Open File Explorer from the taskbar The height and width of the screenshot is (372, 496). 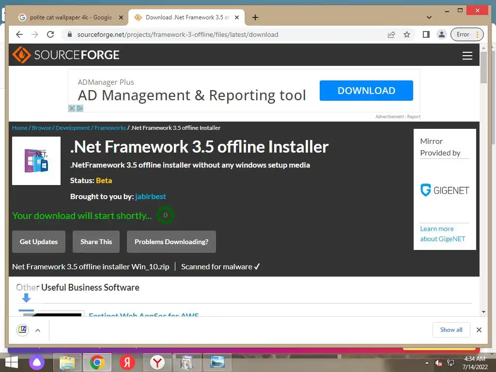point(67,362)
